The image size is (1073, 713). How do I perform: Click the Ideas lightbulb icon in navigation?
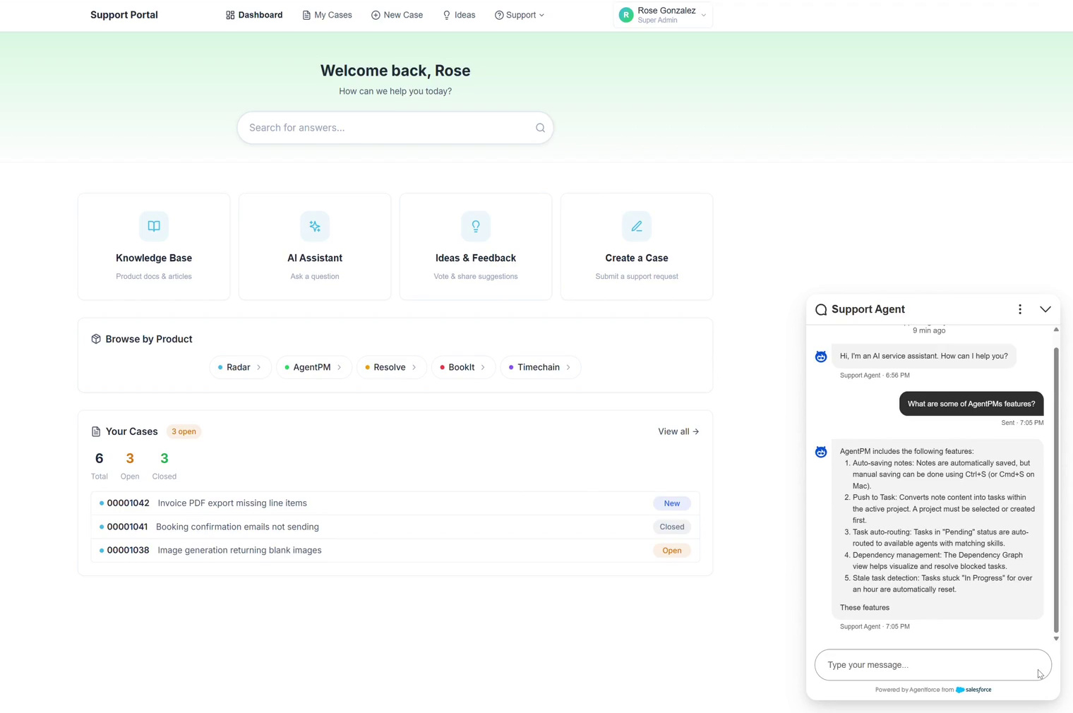point(447,15)
